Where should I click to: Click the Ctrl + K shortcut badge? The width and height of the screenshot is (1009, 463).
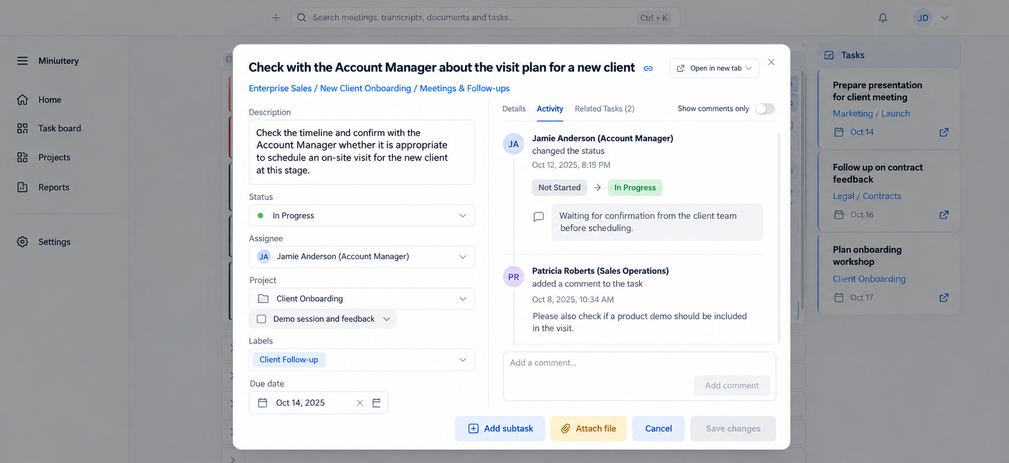click(654, 18)
